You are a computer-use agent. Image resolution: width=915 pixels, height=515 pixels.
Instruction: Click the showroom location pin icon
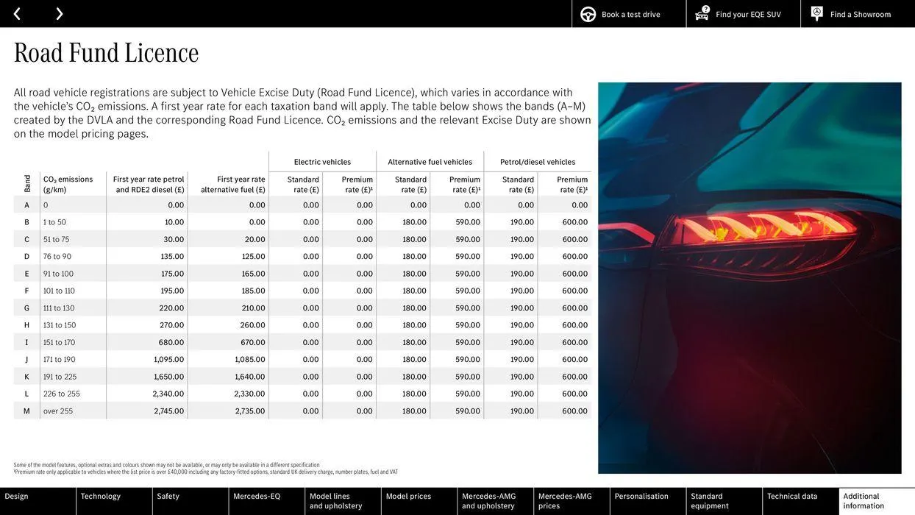(x=817, y=13)
